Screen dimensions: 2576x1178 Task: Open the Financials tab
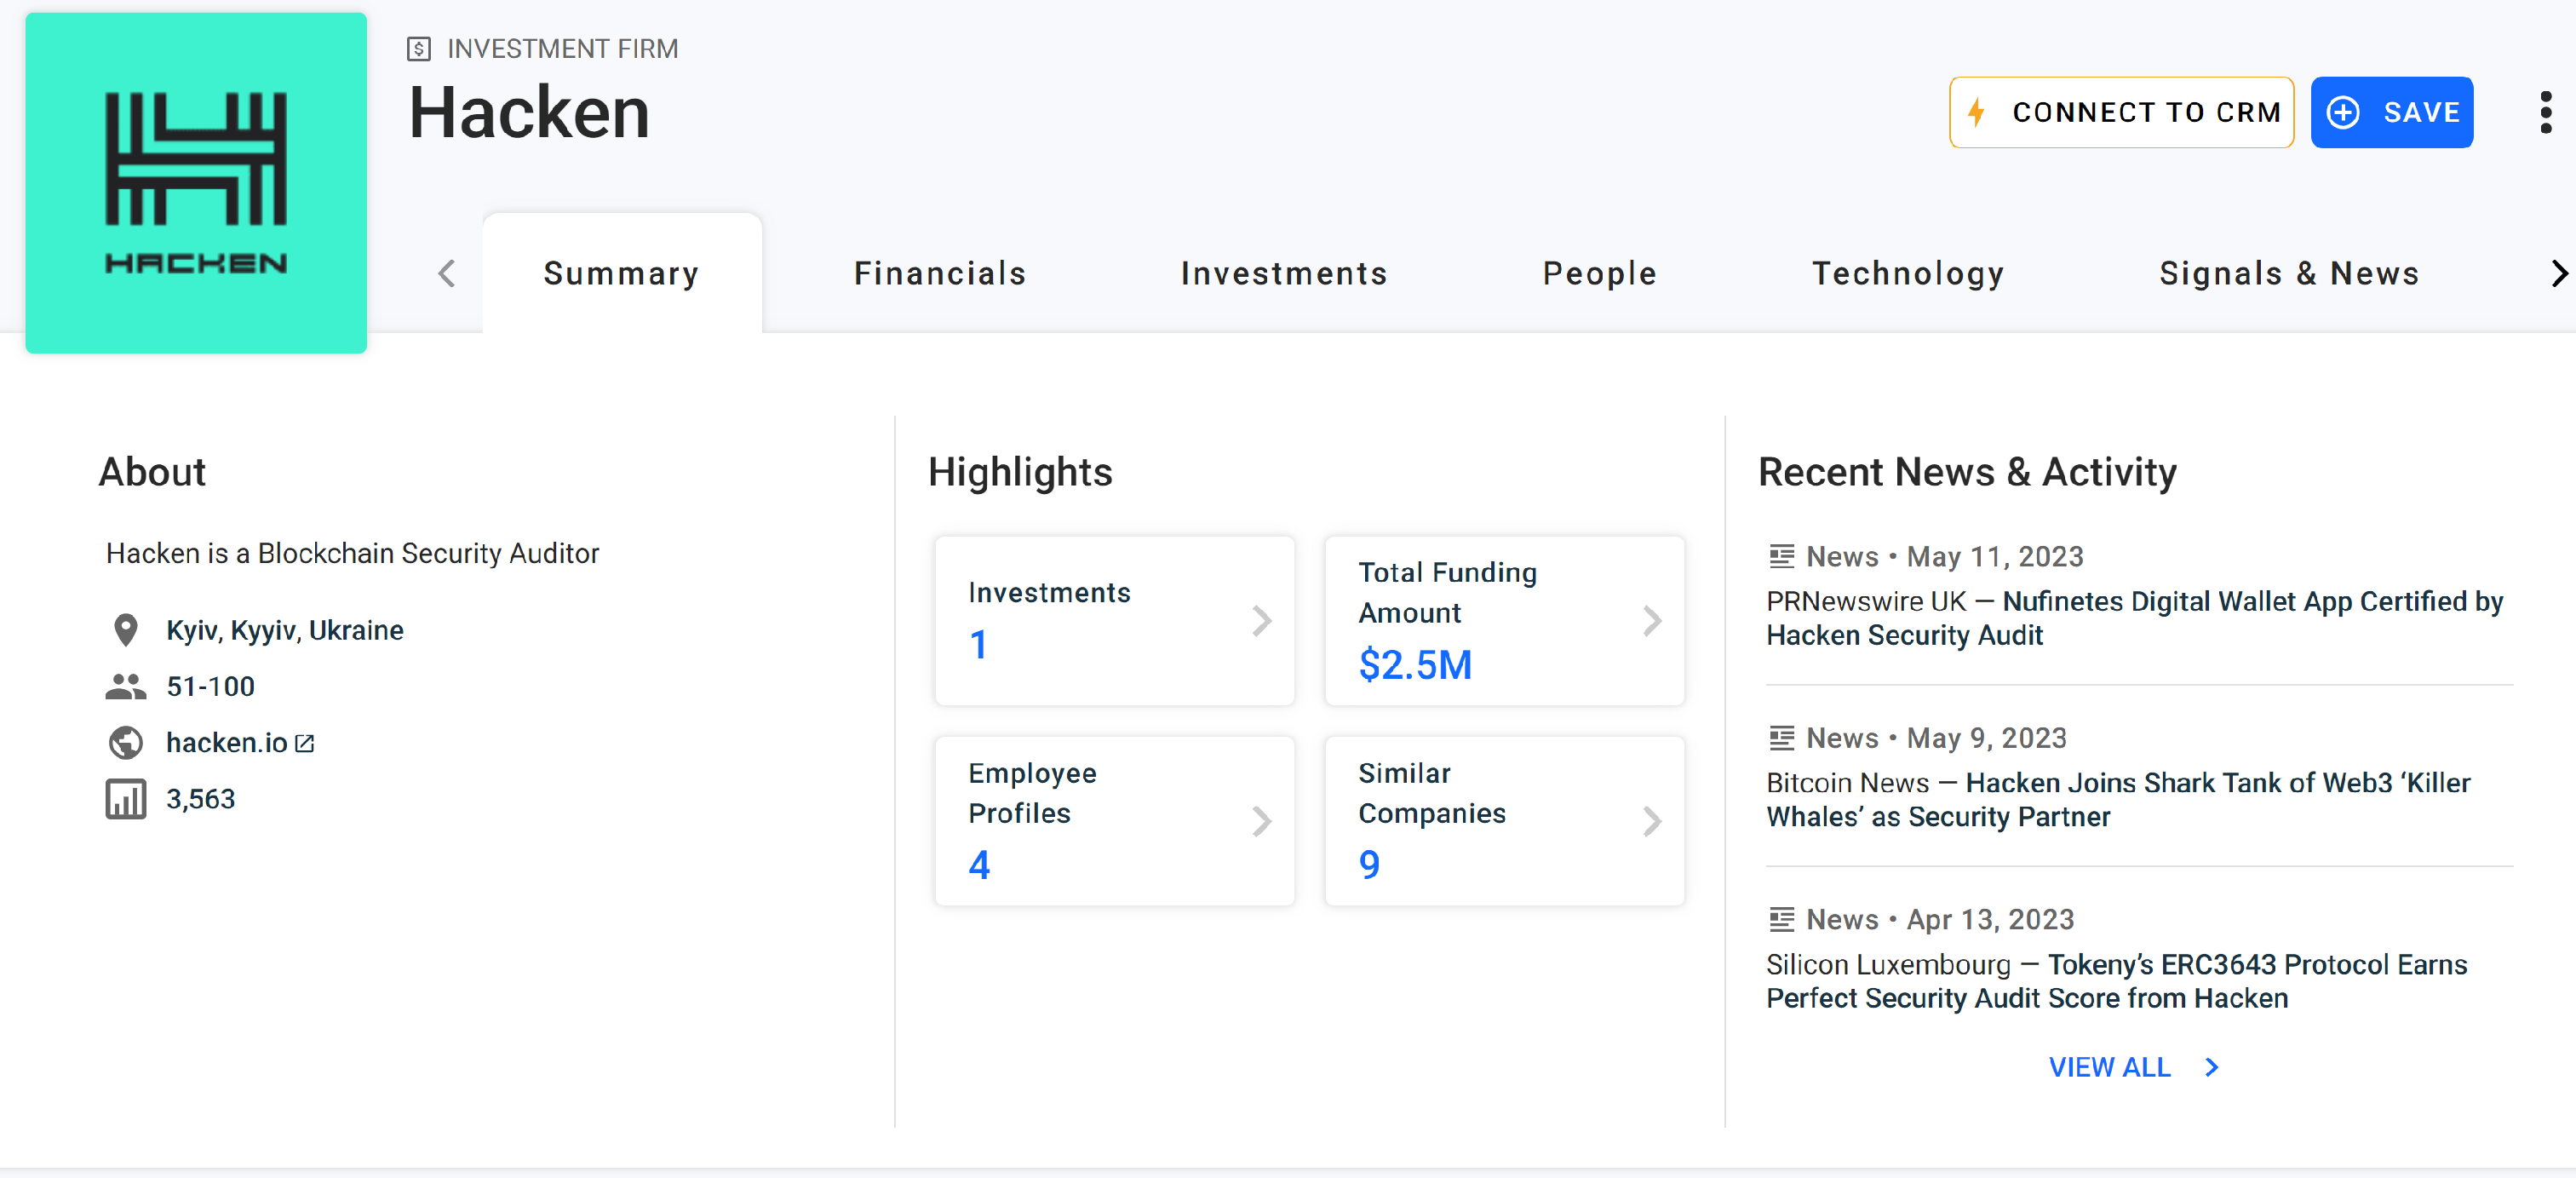(940, 273)
